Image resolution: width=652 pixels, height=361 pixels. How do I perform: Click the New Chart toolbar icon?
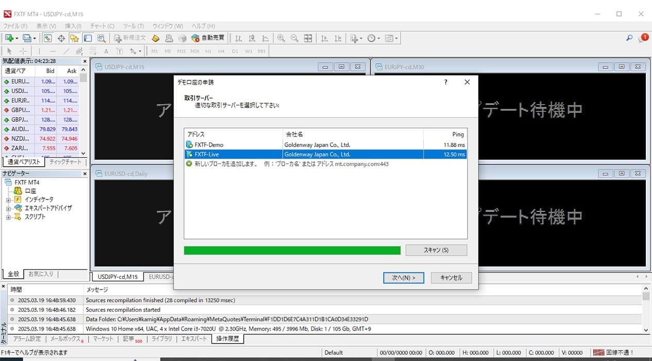9,38
